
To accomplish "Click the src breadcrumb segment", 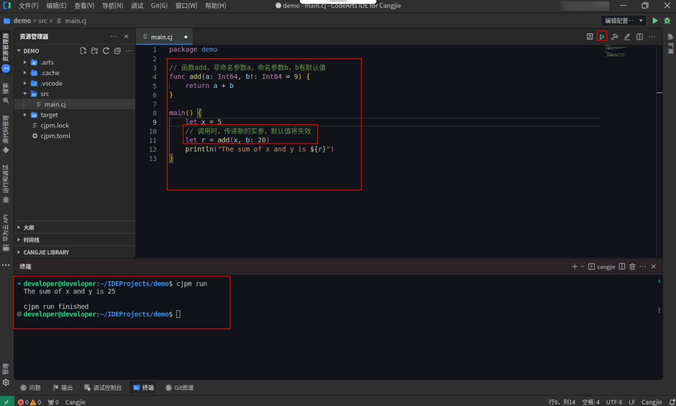I will click(x=43, y=21).
